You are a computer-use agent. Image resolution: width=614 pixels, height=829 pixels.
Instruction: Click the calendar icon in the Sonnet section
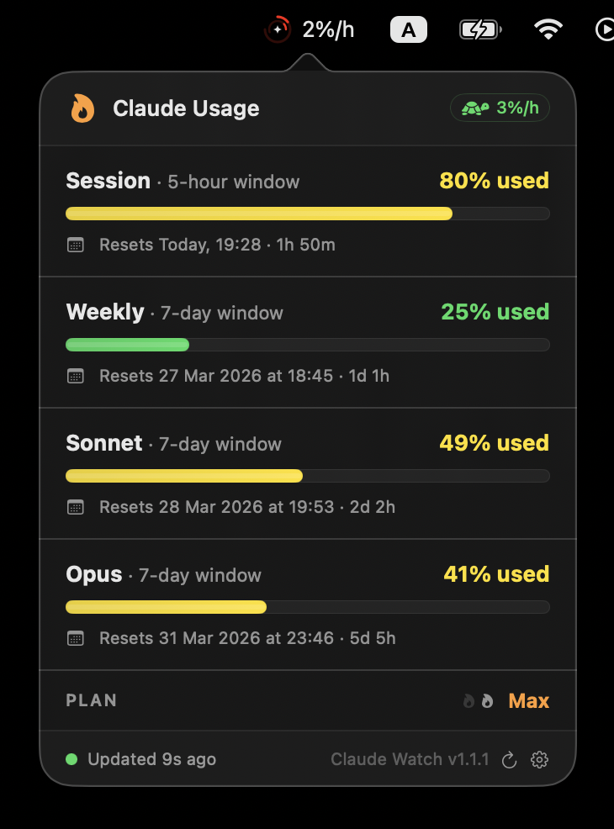(x=76, y=507)
